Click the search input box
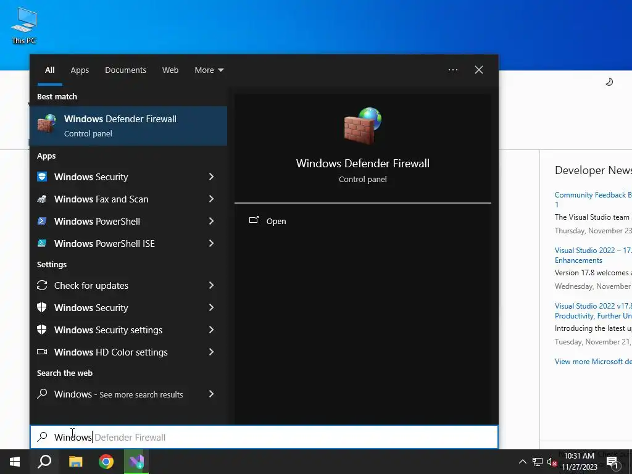 (264, 437)
